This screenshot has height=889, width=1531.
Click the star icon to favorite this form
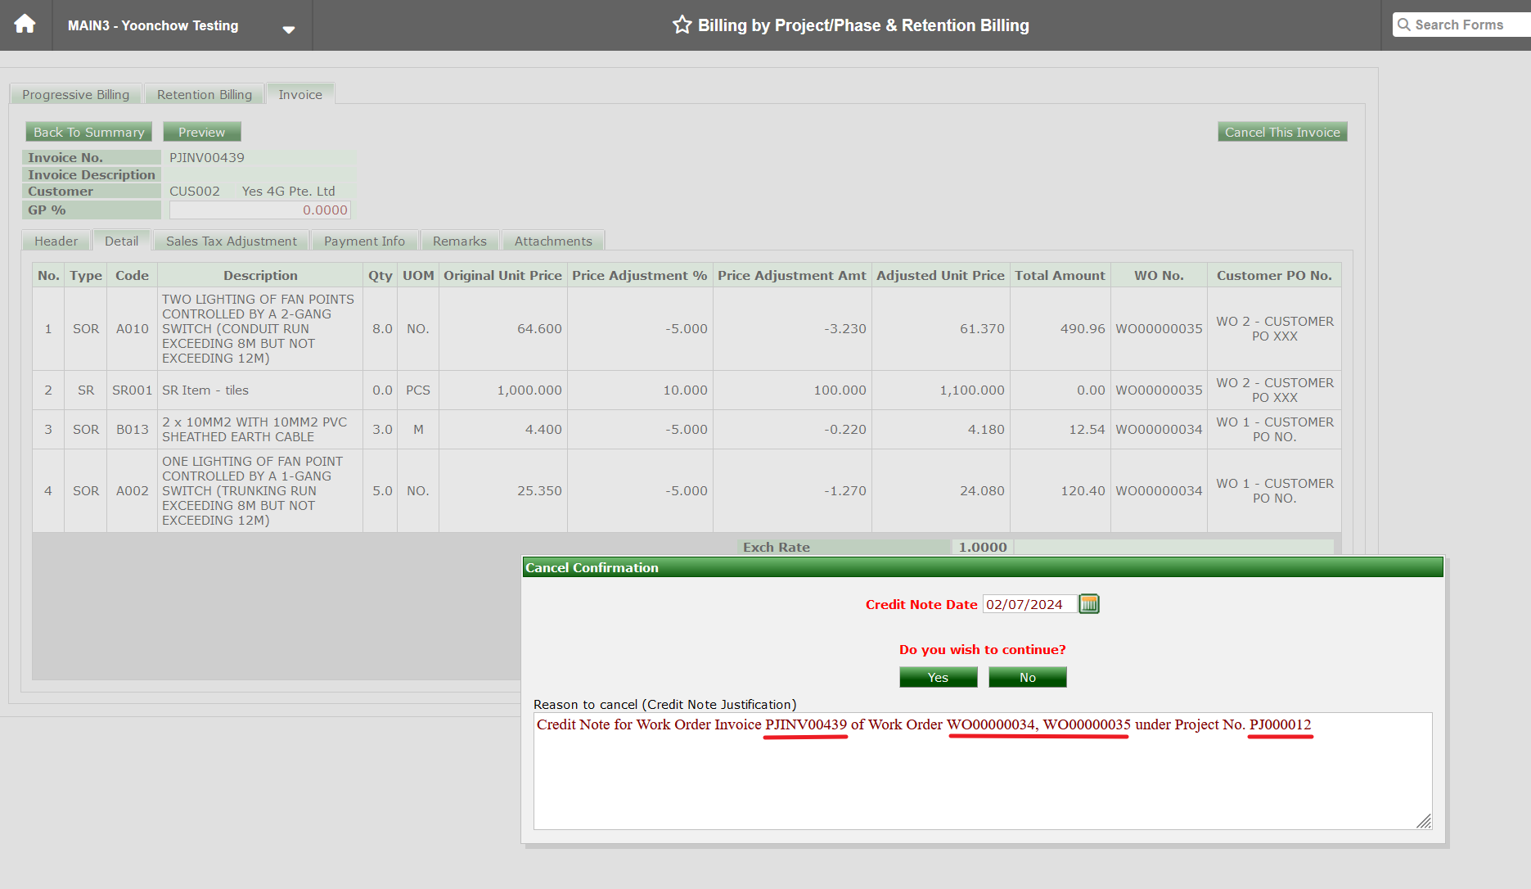point(682,25)
